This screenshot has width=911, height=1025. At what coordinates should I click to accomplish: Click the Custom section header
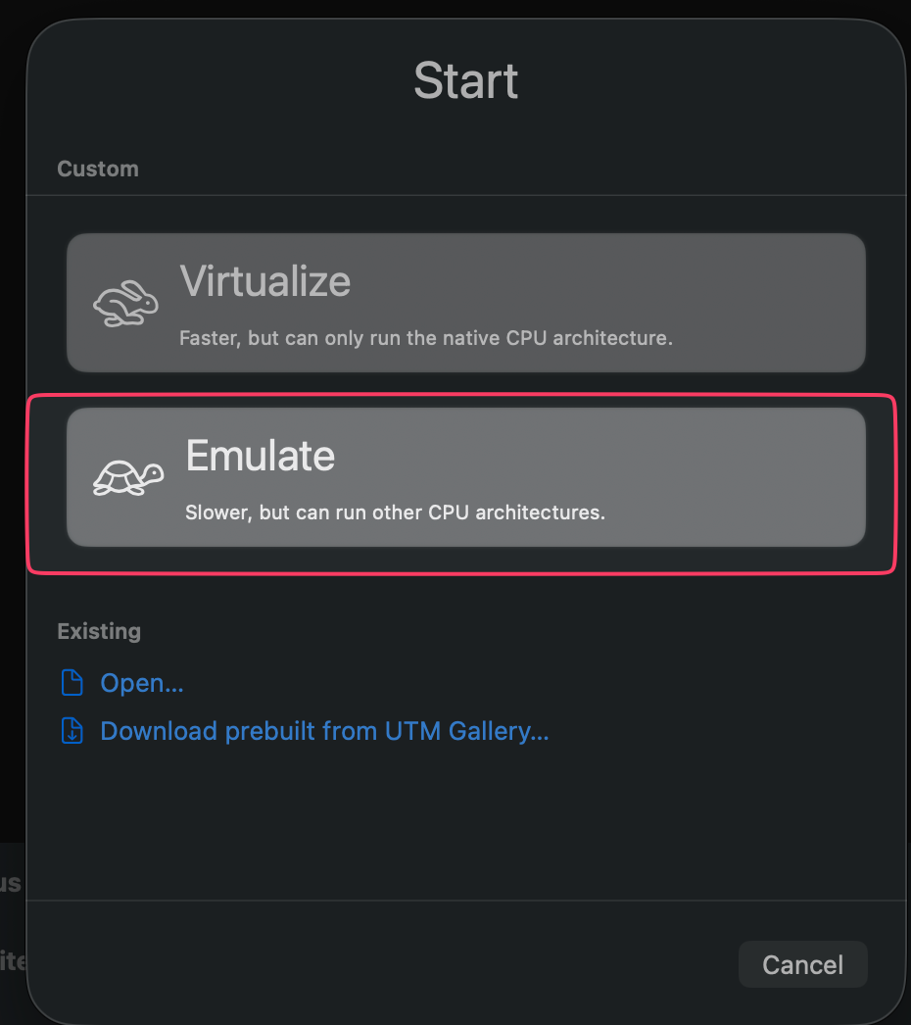98,169
